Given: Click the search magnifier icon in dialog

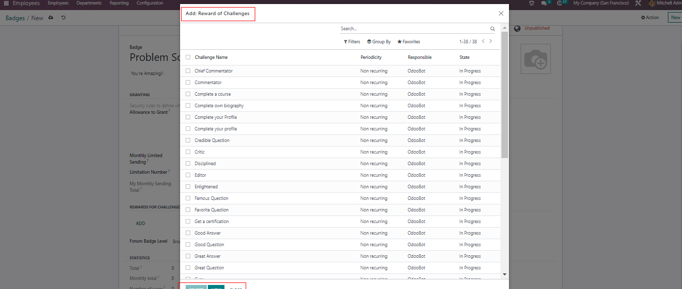Looking at the screenshot, I should [x=492, y=29].
